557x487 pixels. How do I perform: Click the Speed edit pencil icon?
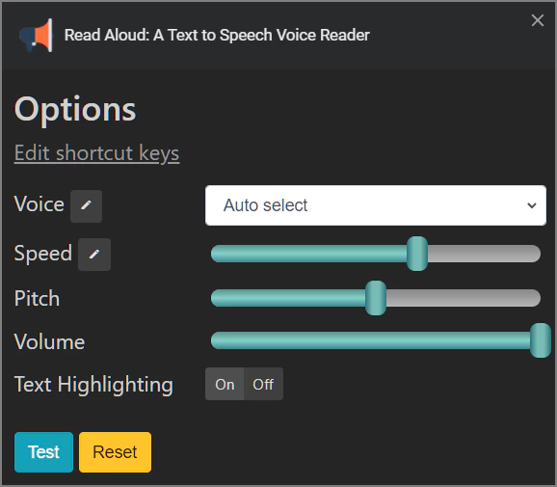pyautogui.click(x=94, y=255)
